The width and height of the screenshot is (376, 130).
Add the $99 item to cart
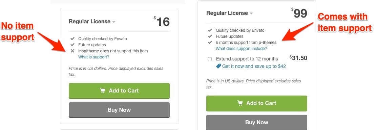256,103
